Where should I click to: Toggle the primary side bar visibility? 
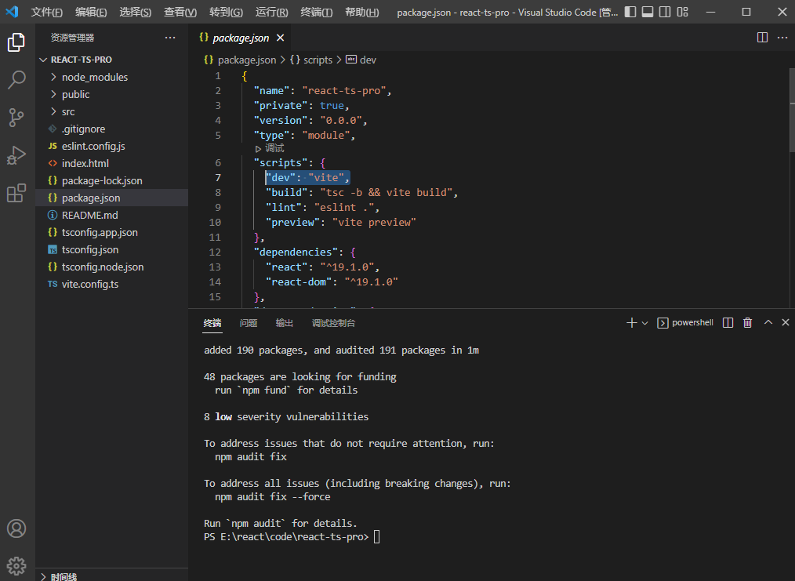pos(630,12)
